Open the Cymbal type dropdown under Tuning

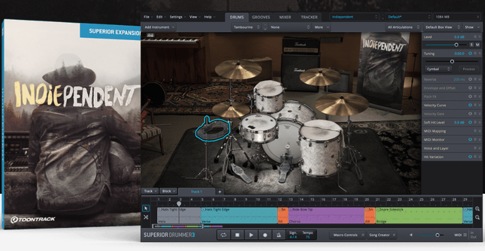point(438,69)
